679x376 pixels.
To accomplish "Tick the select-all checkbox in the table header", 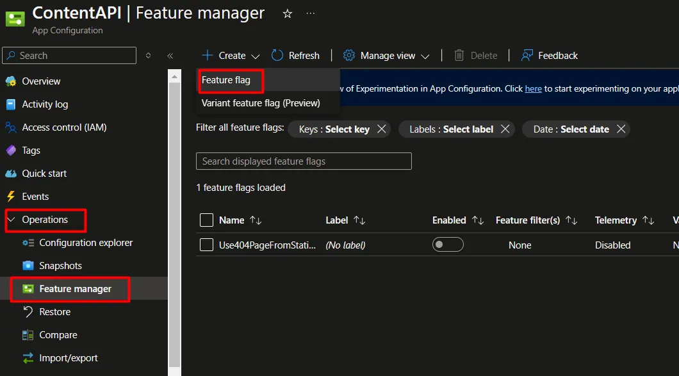I will point(206,220).
